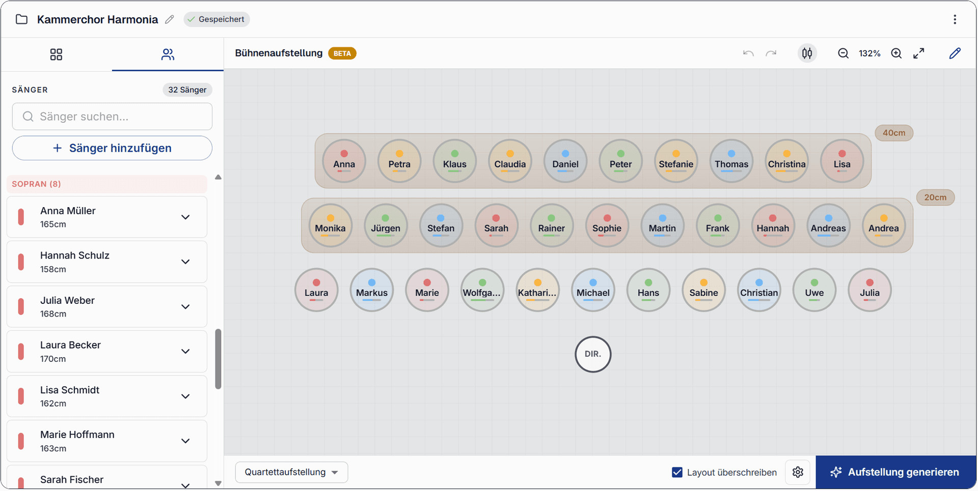Switch to the grid overview tab
Image resolution: width=978 pixels, height=491 pixels.
[56, 54]
